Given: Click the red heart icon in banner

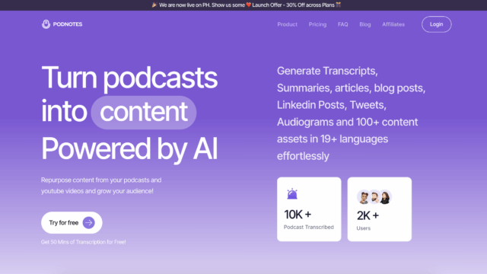Looking at the screenshot, I should (249, 5).
